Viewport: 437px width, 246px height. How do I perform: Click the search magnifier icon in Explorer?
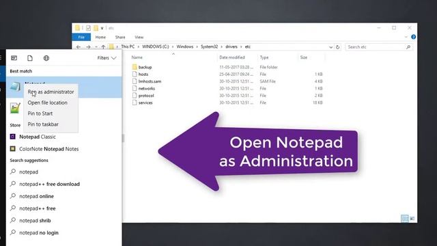408,47
